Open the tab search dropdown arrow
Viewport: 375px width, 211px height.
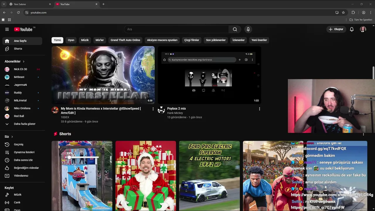pos(4,4)
